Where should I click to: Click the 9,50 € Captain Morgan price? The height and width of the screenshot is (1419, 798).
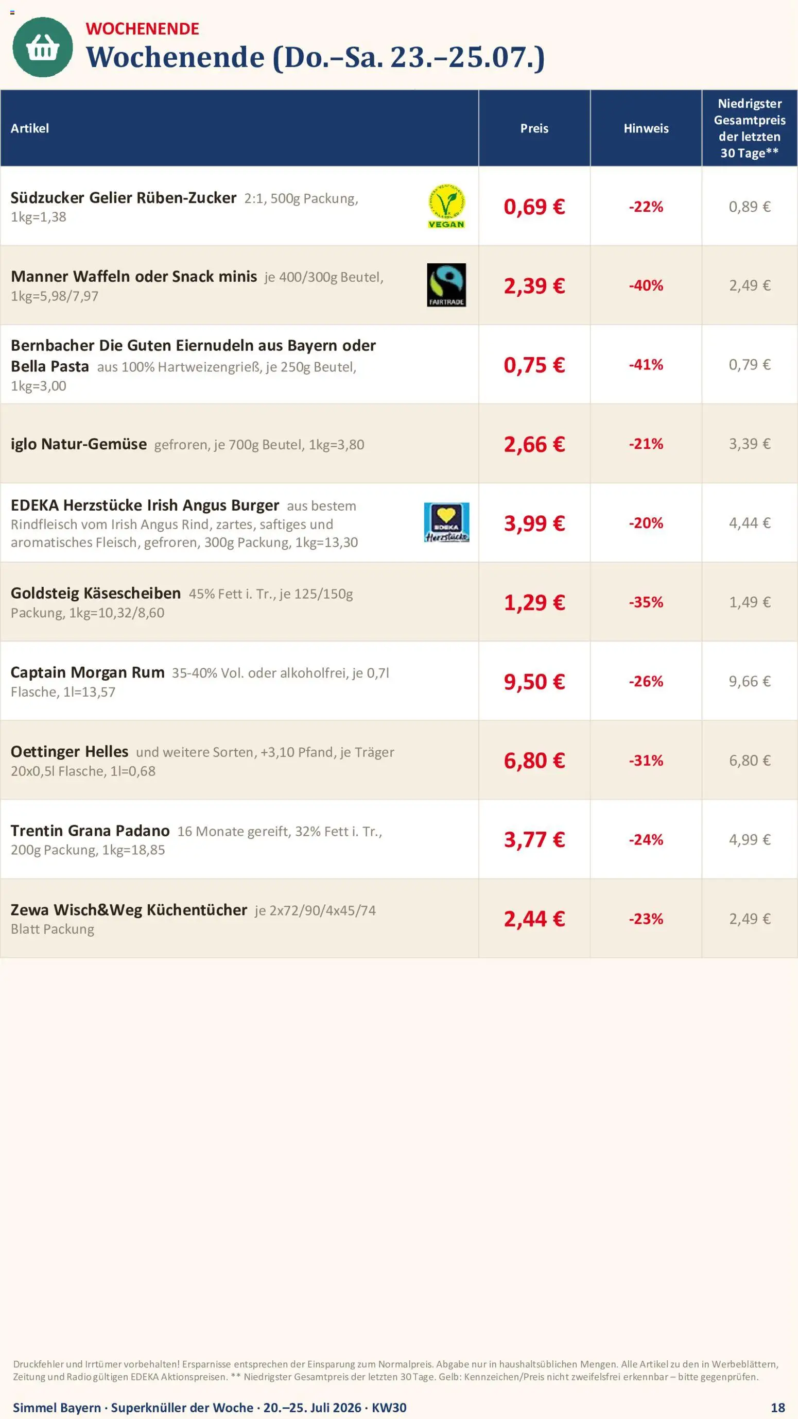(x=534, y=681)
